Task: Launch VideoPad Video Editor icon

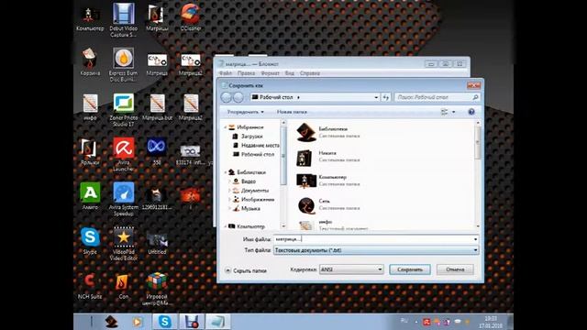Action: tap(124, 243)
